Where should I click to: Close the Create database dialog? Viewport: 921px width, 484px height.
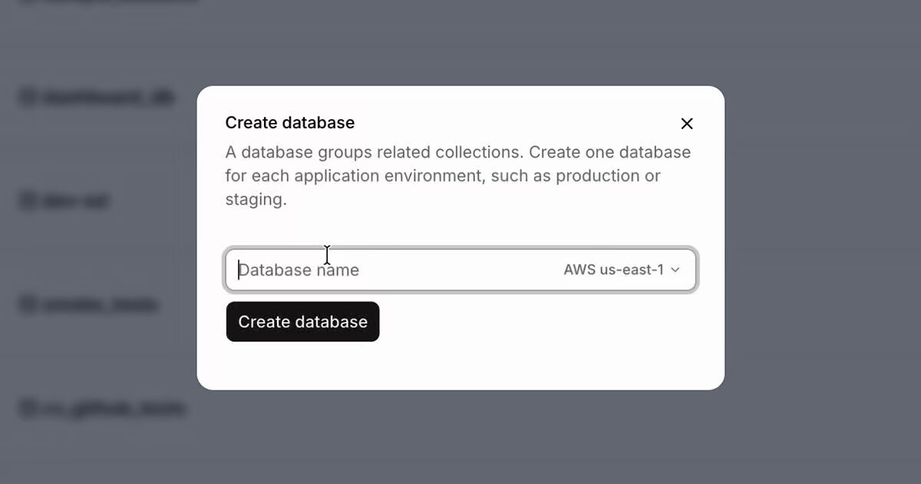tap(687, 124)
